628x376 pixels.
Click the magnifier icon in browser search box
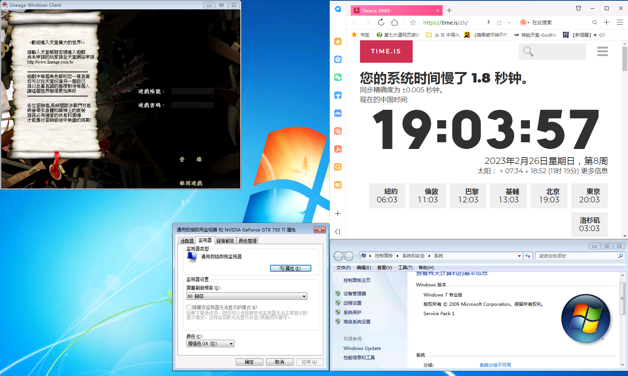click(594, 22)
